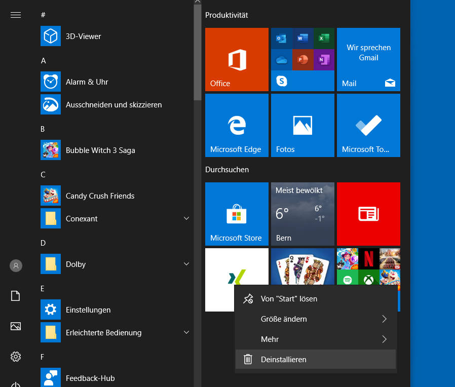Open the Mail tile
This screenshot has height=387, width=455.
(368, 59)
